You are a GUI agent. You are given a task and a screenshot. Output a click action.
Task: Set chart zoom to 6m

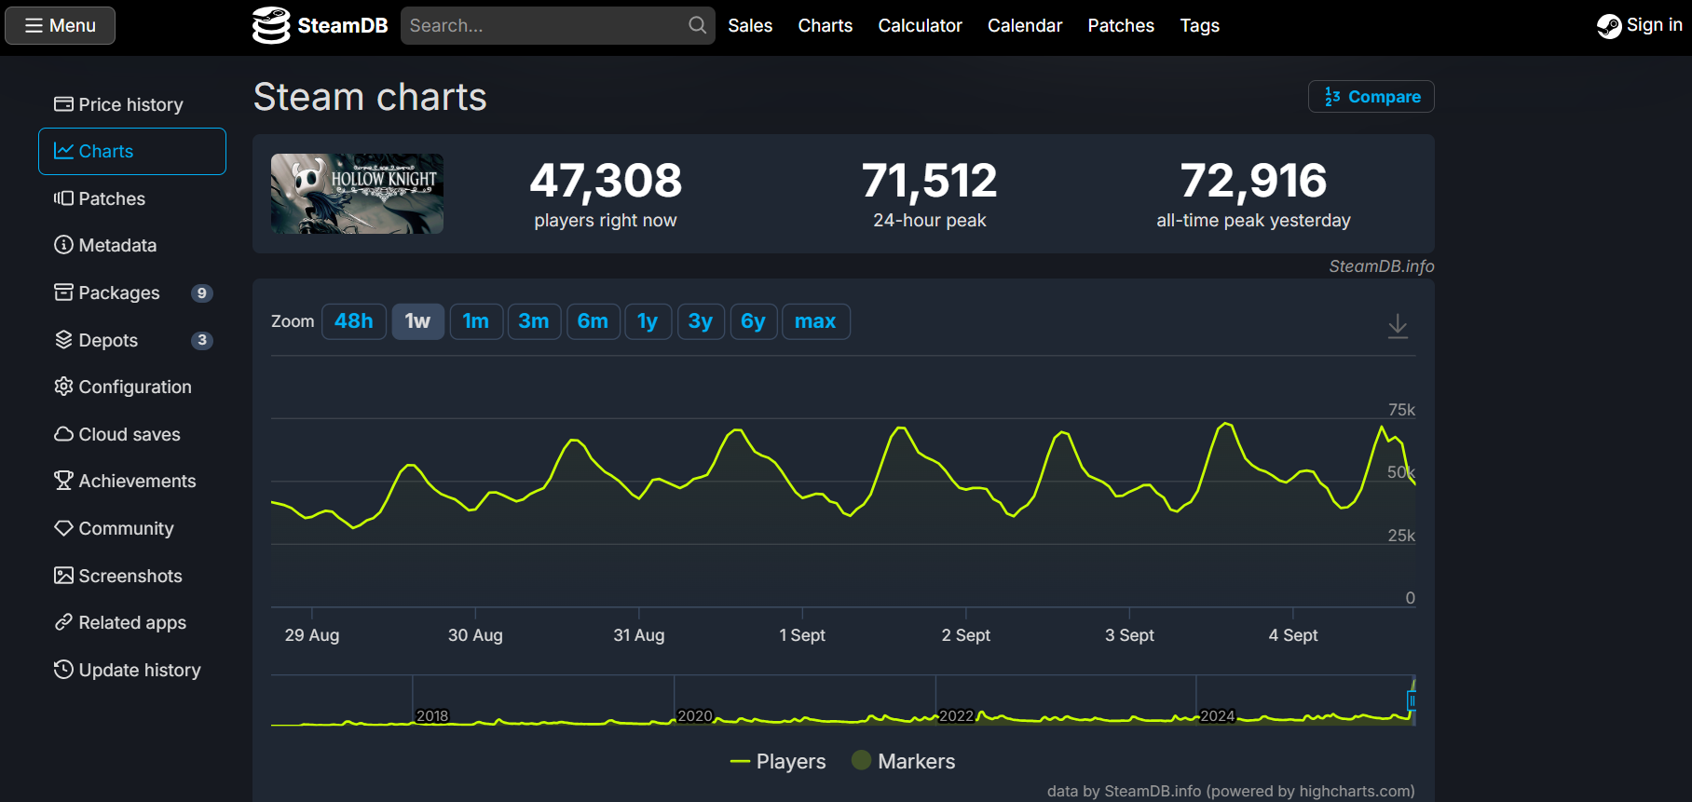pyautogui.click(x=593, y=321)
